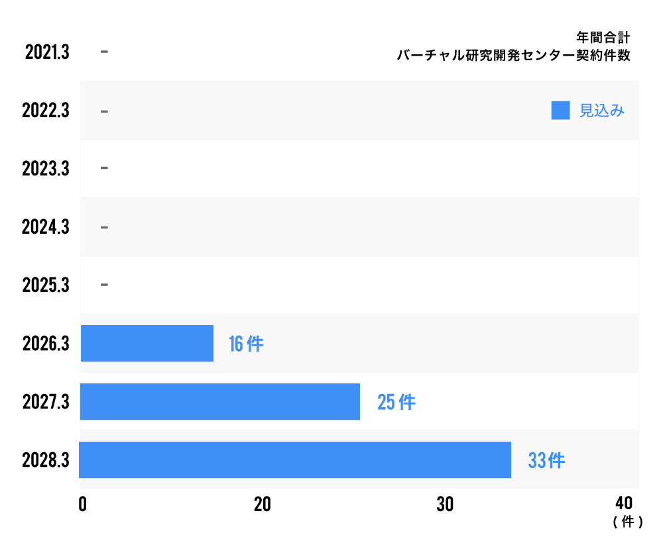Click the 2028.3 blue bar
663x539 pixels.
(295, 460)
